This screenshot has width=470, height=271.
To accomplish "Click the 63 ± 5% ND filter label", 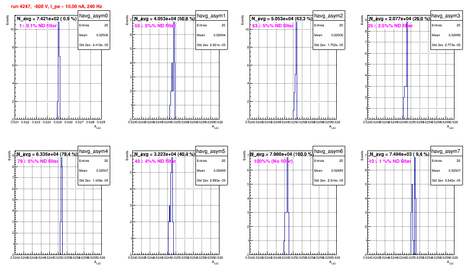I will click(x=273, y=26).
